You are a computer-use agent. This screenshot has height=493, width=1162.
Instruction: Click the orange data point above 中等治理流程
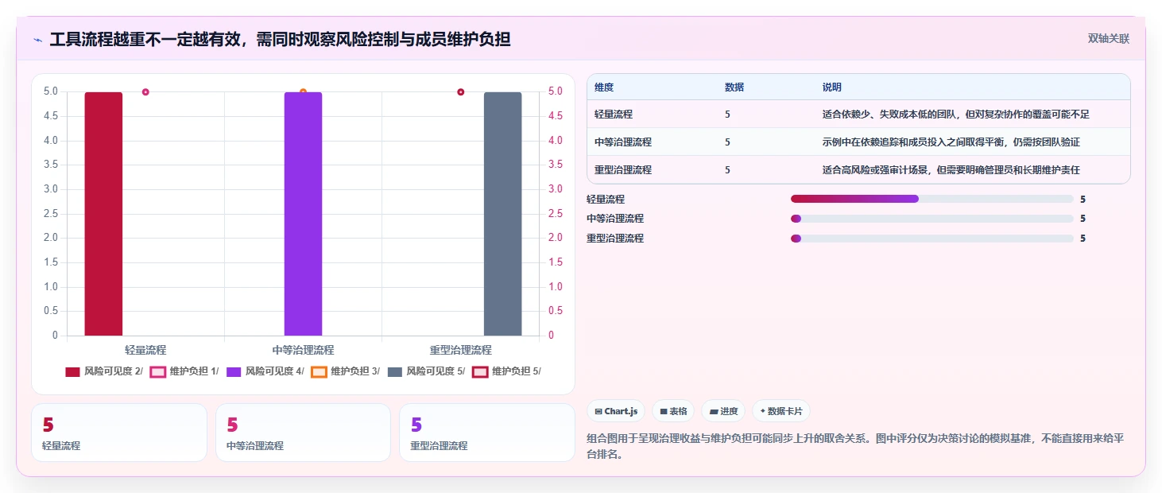point(303,92)
